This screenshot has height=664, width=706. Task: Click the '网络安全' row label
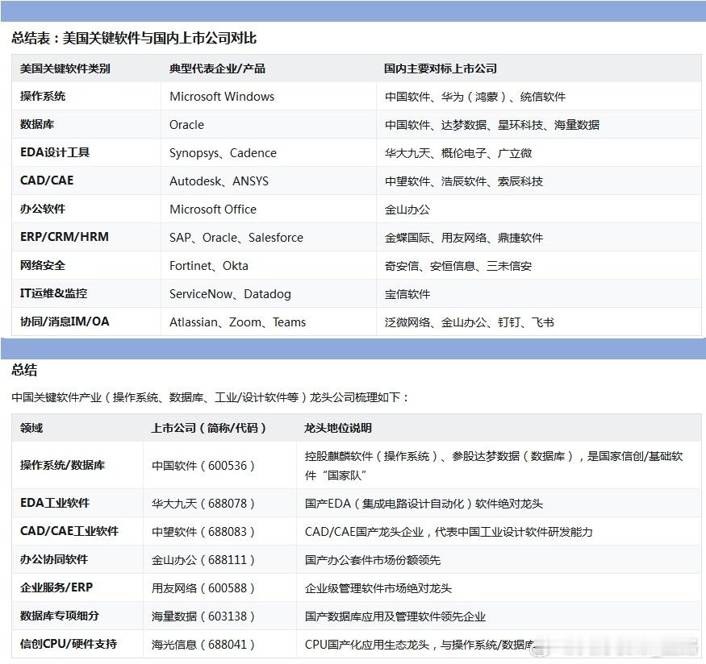coord(43,265)
